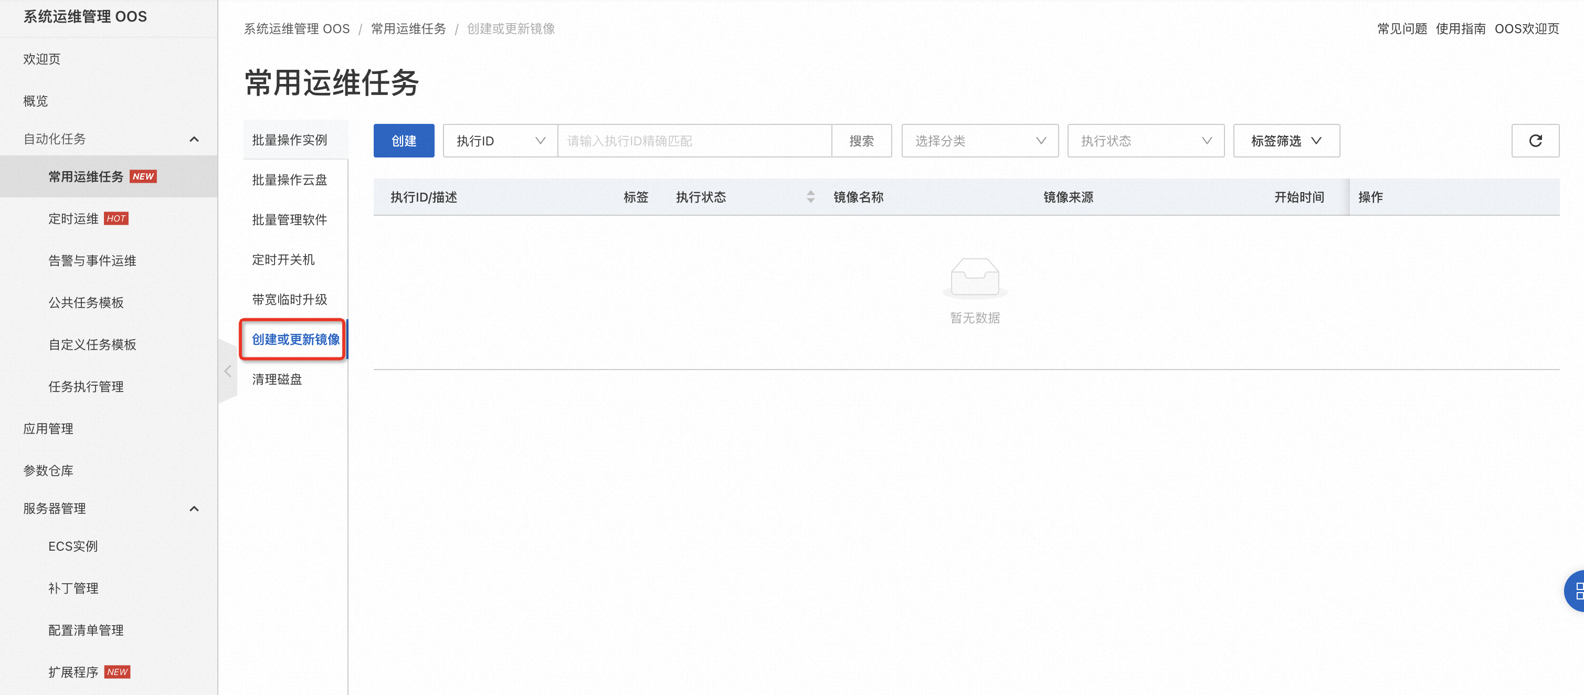Open the 常见问题 link
This screenshot has height=695, width=1584.
(1401, 29)
